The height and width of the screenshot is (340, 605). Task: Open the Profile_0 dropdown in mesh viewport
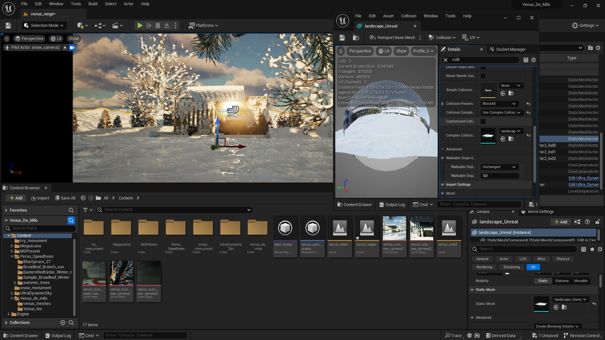pyautogui.click(x=423, y=51)
